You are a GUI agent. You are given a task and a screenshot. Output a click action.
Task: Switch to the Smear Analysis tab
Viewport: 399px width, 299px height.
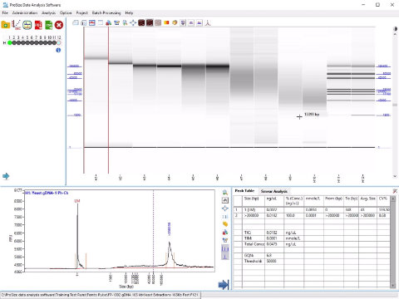(274, 191)
